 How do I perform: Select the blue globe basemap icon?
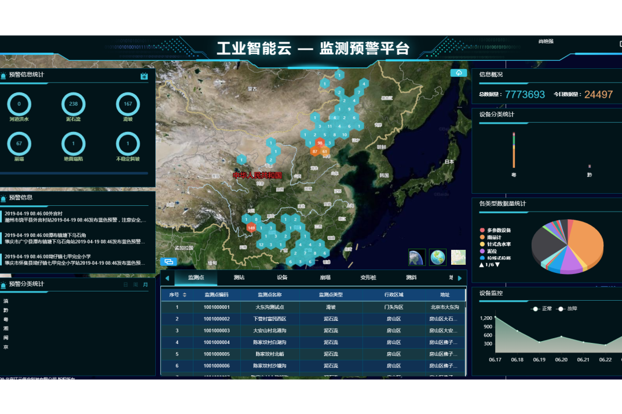tap(438, 257)
